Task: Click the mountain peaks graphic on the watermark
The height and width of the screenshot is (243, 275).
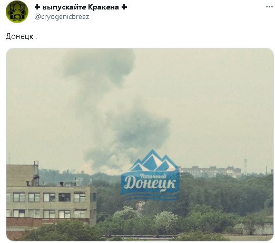Action: coord(153,161)
